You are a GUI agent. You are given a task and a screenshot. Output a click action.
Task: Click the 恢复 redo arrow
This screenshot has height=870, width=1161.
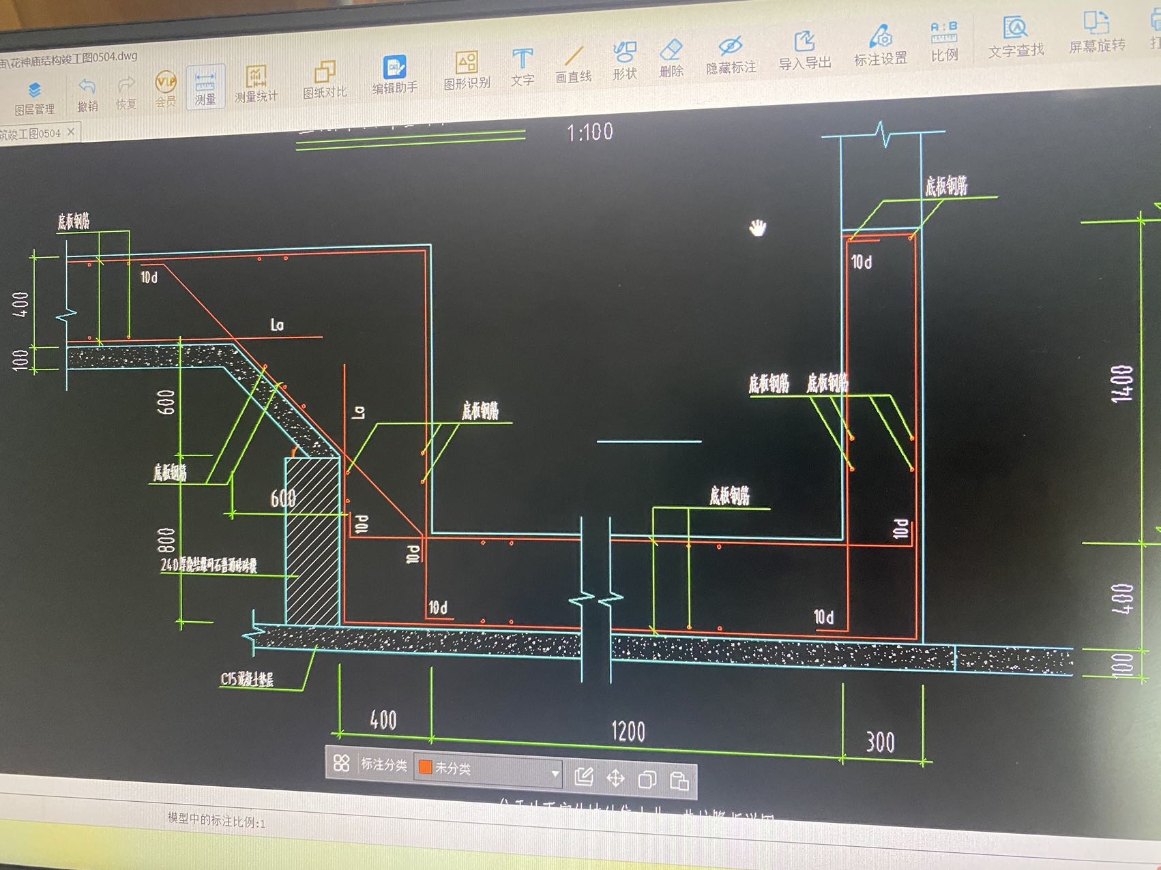click(126, 93)
